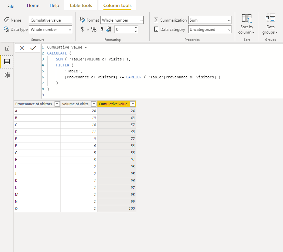Click volume of visits value 14
283x252 pixels.
coord(79,125)
